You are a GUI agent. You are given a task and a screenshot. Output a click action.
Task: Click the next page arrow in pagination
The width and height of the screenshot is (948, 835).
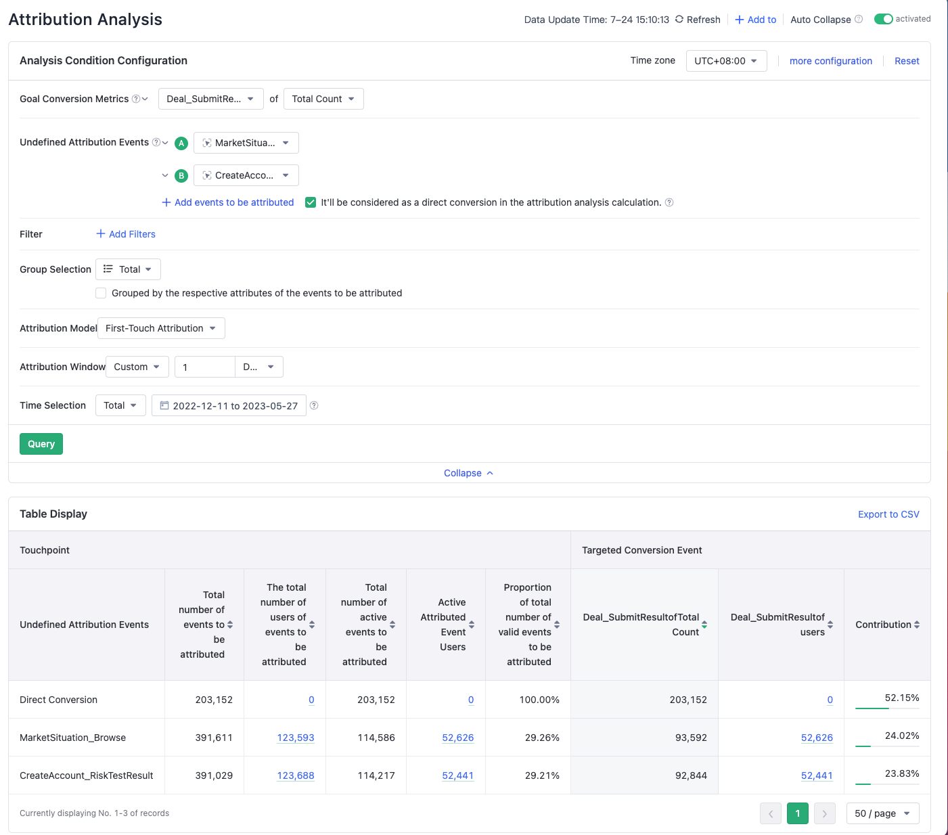[x=824, y=813]
